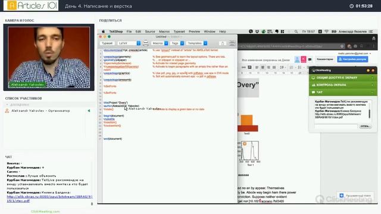Screen dimensions: 381x214
Task: Open the Help menu
Action: tap(222, 32)
